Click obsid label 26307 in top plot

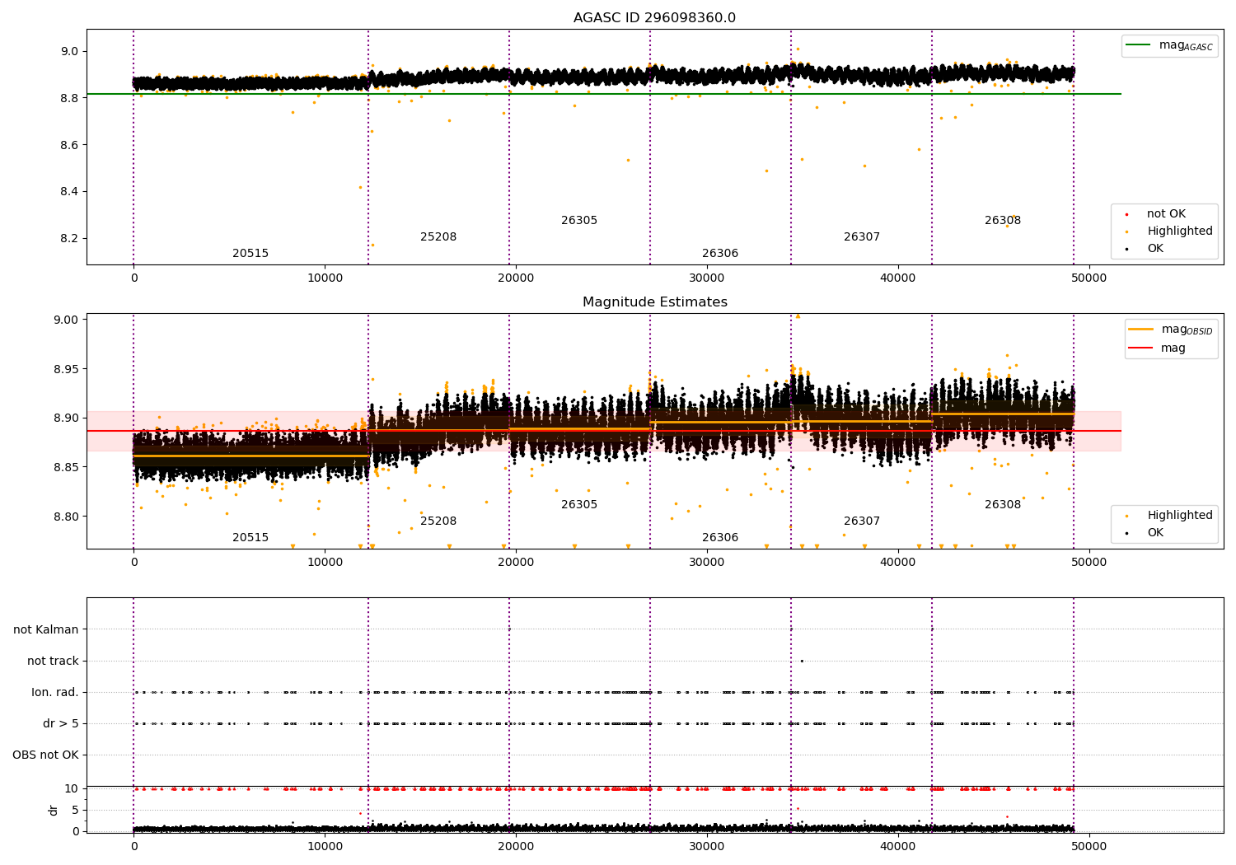click(862, 237)
